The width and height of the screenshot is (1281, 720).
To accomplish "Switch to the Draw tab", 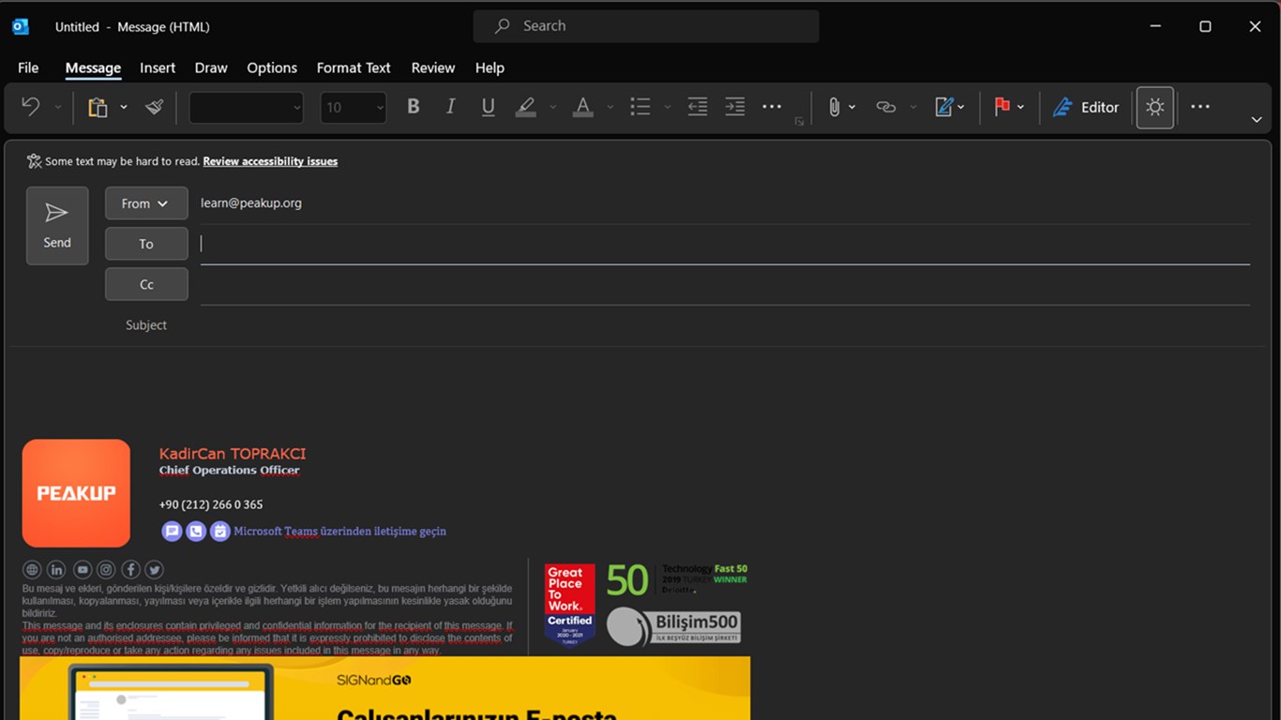I will pos(211,67).
